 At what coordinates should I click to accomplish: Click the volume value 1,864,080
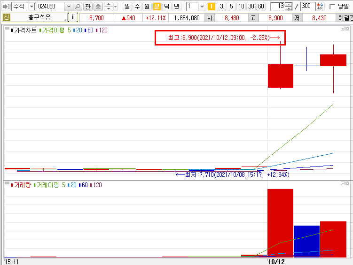click(x=187, y=18)
